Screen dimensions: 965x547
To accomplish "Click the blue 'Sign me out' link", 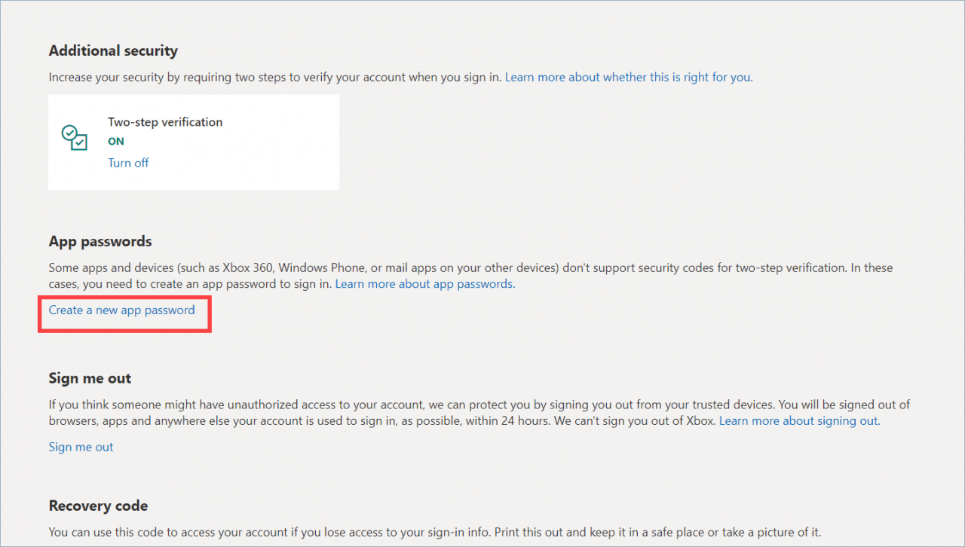I will (81, 447).
